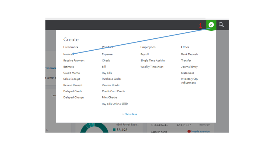Click the In QuickBooks balance label
The width and height of the screenshot is (273, 153).
tap(159, 125)
